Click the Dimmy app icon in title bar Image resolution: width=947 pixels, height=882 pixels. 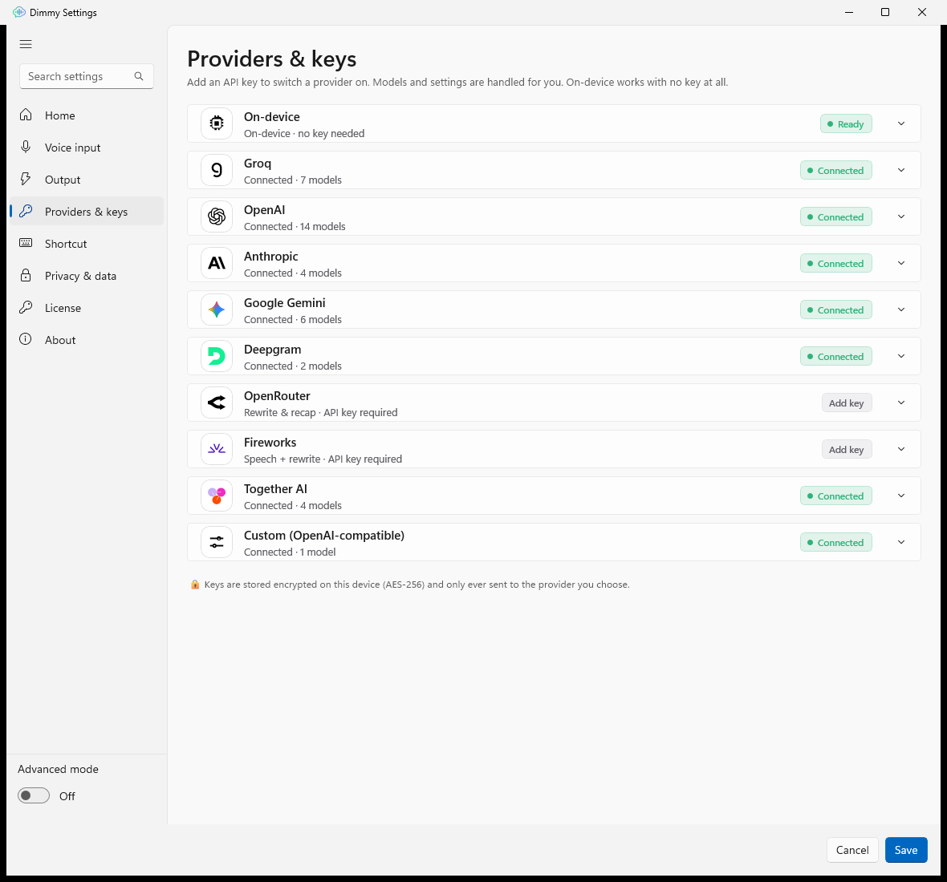[18, 12]
